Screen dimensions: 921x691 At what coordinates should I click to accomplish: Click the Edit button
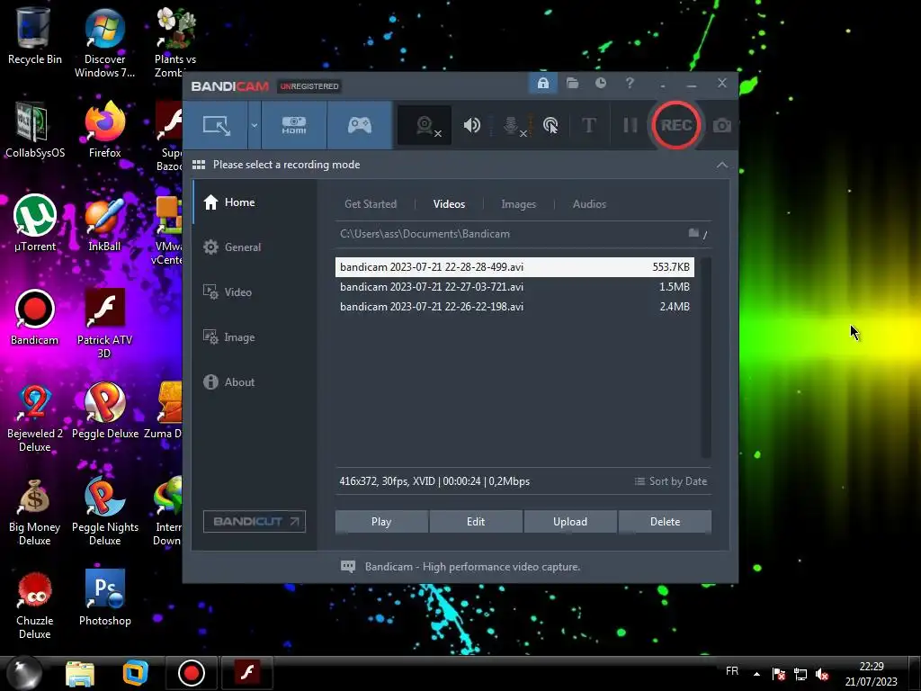pyautogui.click(x=476, y=522)
